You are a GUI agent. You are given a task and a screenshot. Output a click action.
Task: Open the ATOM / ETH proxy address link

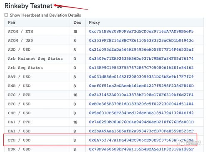tap(141, 32)
